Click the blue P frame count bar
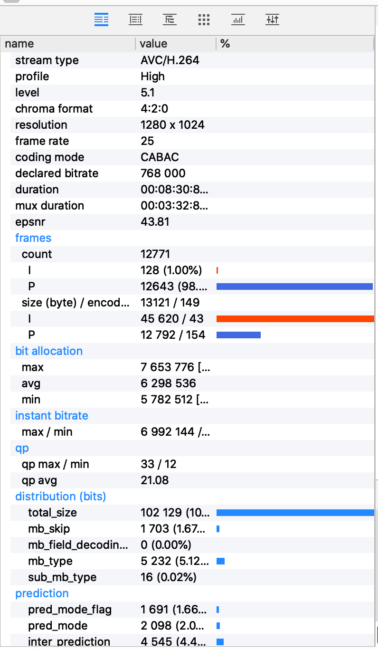378x650 pixels. pyautogui.click(x=294, y=287)
